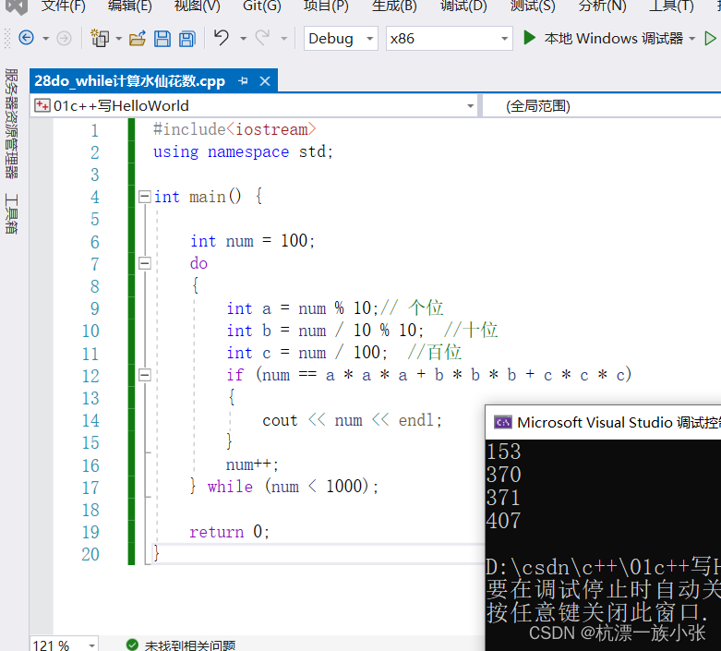Click the debug console window icon
This screenshot has width=721, height=651.
(502, 422)
